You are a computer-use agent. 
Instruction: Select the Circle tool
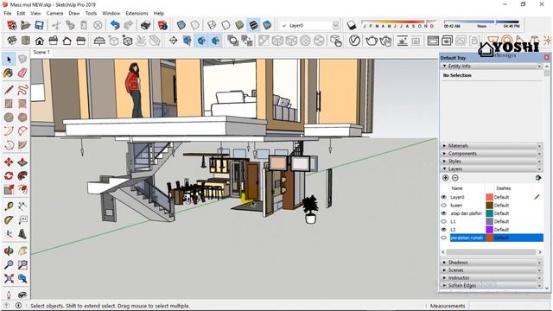click(9, 117)
